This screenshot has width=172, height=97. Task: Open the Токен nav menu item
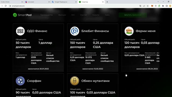[x=107, y=15]
